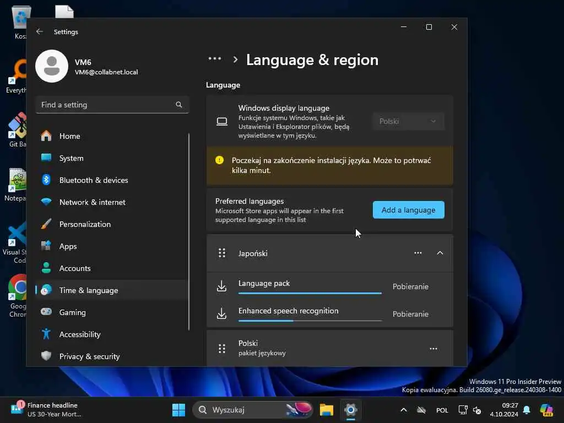Open Personalization settings
Viewport: 564px width, 423px height.
coord(112,224)
